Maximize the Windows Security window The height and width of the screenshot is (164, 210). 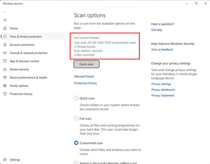196,3
